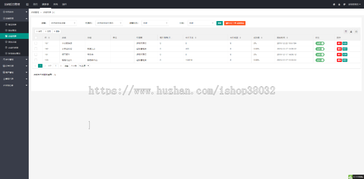Select all rows with the header checkbox
This screenshot has height=179, width=364.
tap(36, 37)
